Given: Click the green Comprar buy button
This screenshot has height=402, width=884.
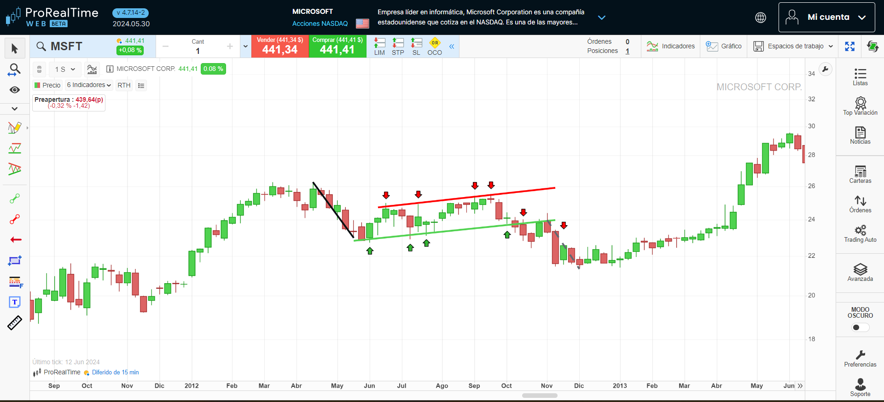Looking at the screenshot, I should coord(337,47).
